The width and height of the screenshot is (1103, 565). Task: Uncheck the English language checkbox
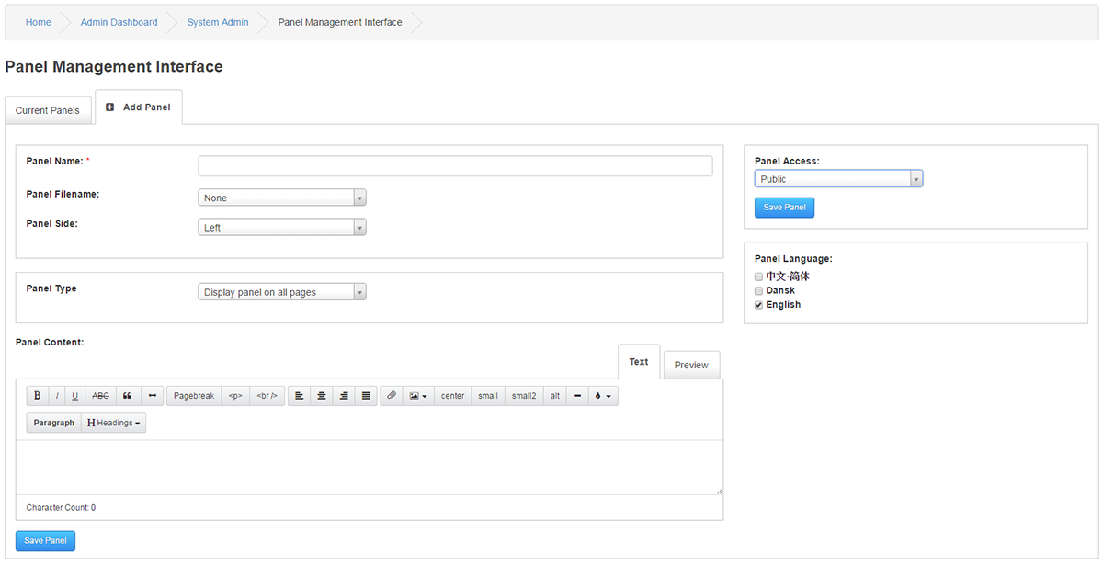click(758, 305)
